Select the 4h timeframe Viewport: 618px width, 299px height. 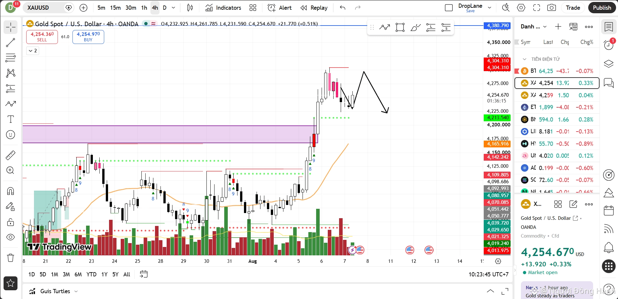(155, 8)
